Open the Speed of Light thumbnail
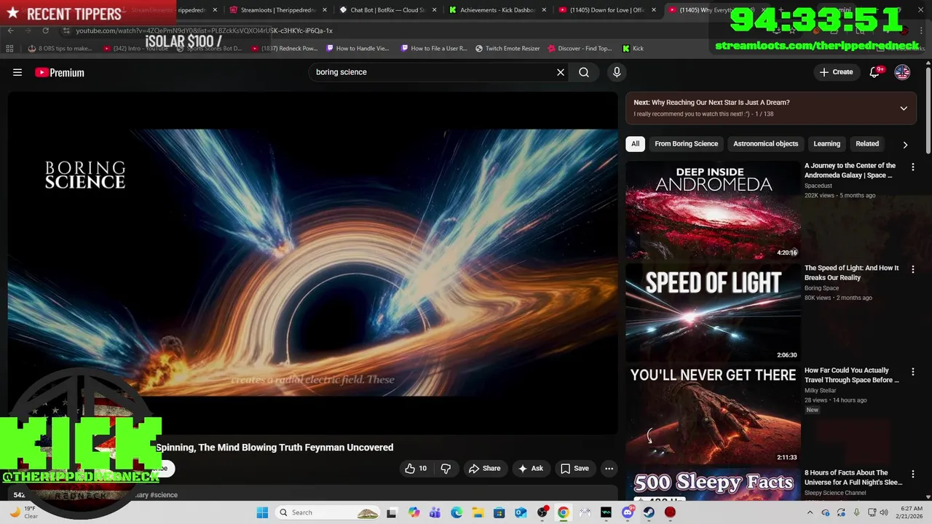The width and height of the screenshot is (932, 524). pyautogui.click(x=713, y=312)
